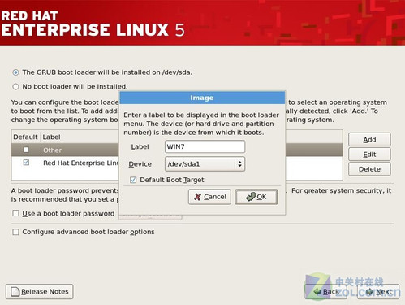Click the Label field containing WIN7
405x305 pixels.
tap(205, 146)
